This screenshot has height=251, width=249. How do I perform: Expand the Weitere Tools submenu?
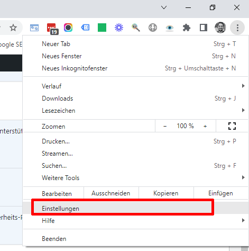(x=135, y=178)
